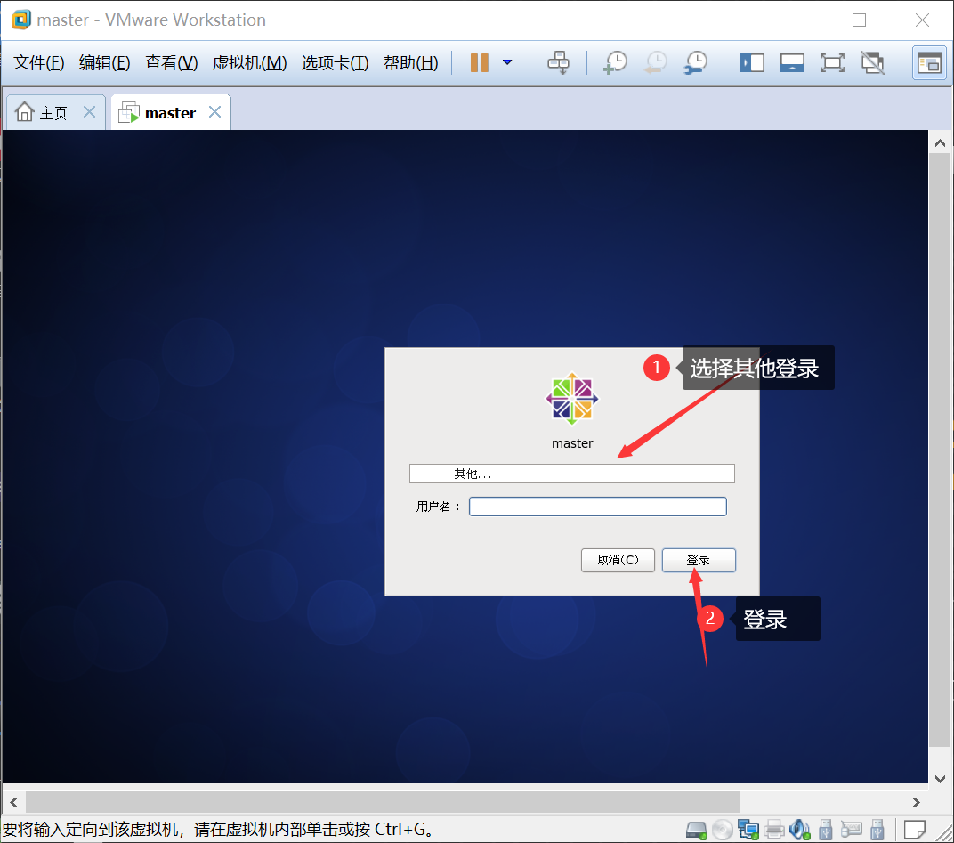954x843 pixels.
Task: Click the vertical scrollbar up arrow
Action: point(940,143)
